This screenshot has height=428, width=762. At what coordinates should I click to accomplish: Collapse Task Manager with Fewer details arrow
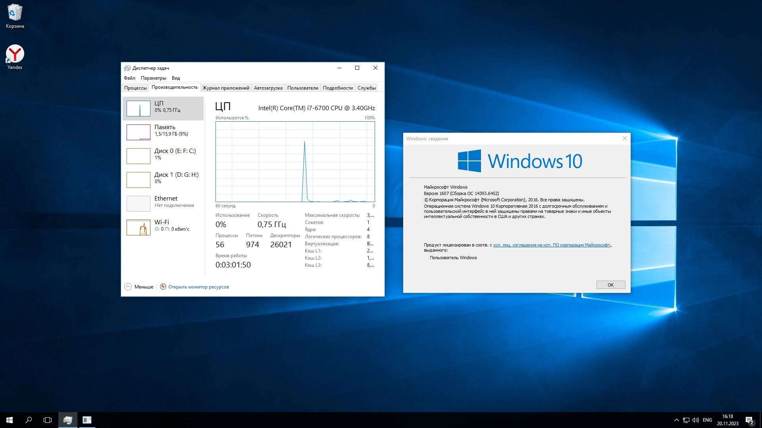point(128,287)
